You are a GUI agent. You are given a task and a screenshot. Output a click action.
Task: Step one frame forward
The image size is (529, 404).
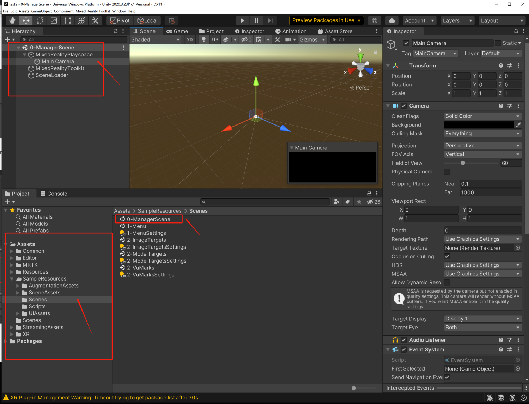pyautogui.click(x=270, y=20)
